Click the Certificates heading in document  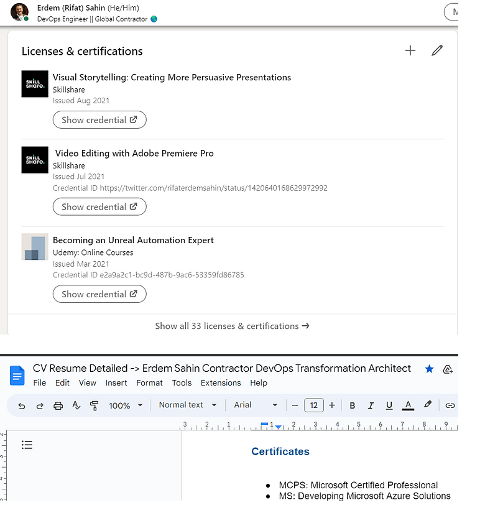pyautogui.click(x=280, y=451)
